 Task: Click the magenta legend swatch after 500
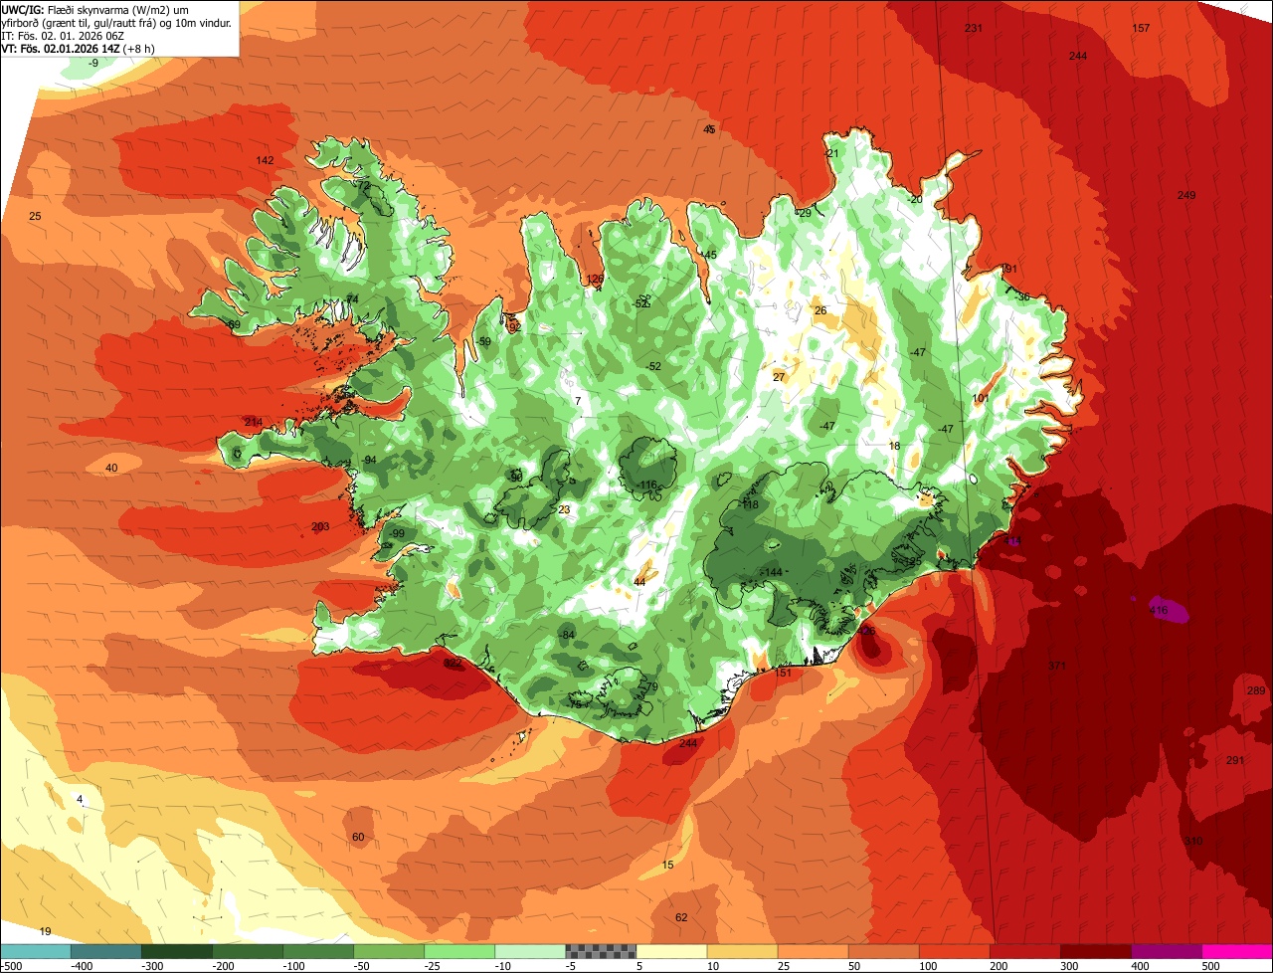pos(1236,951)
